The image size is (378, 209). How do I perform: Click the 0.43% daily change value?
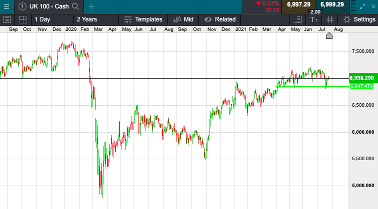(x=270, y=3)
